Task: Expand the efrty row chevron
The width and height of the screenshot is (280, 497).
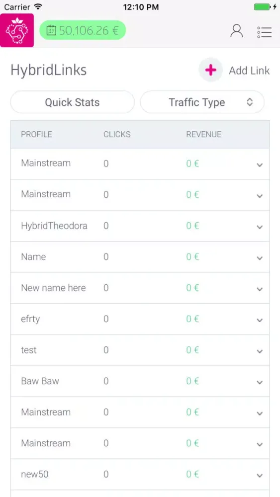Action: click(x=260, y=320)
